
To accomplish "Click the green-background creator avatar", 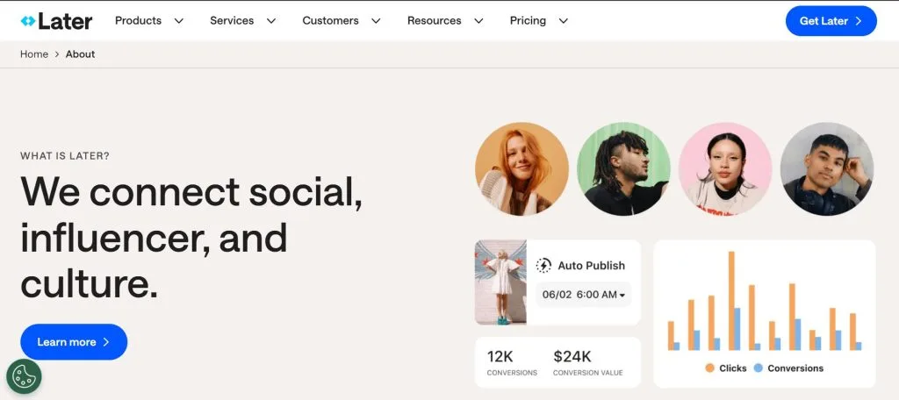I will point(623,169).
